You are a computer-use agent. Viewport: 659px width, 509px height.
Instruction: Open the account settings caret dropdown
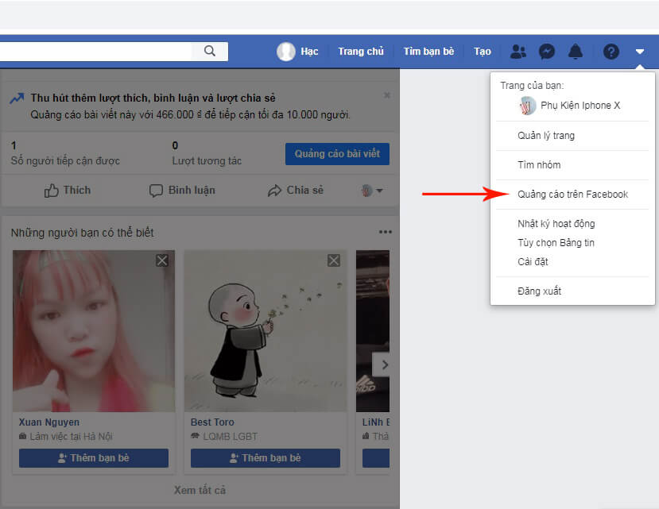(x=639, y=51)
